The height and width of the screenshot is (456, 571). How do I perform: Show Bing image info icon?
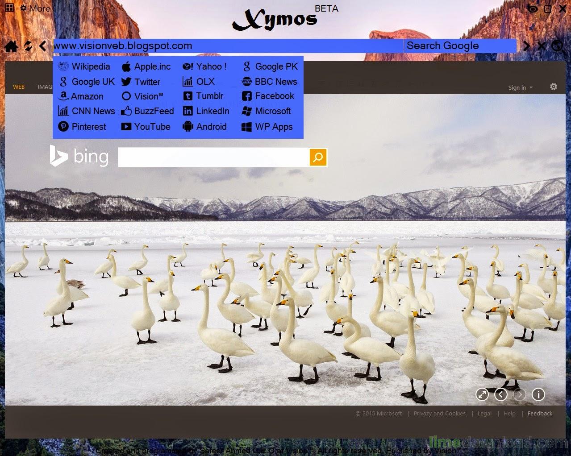pyautogui.click(x=538, y=394)
